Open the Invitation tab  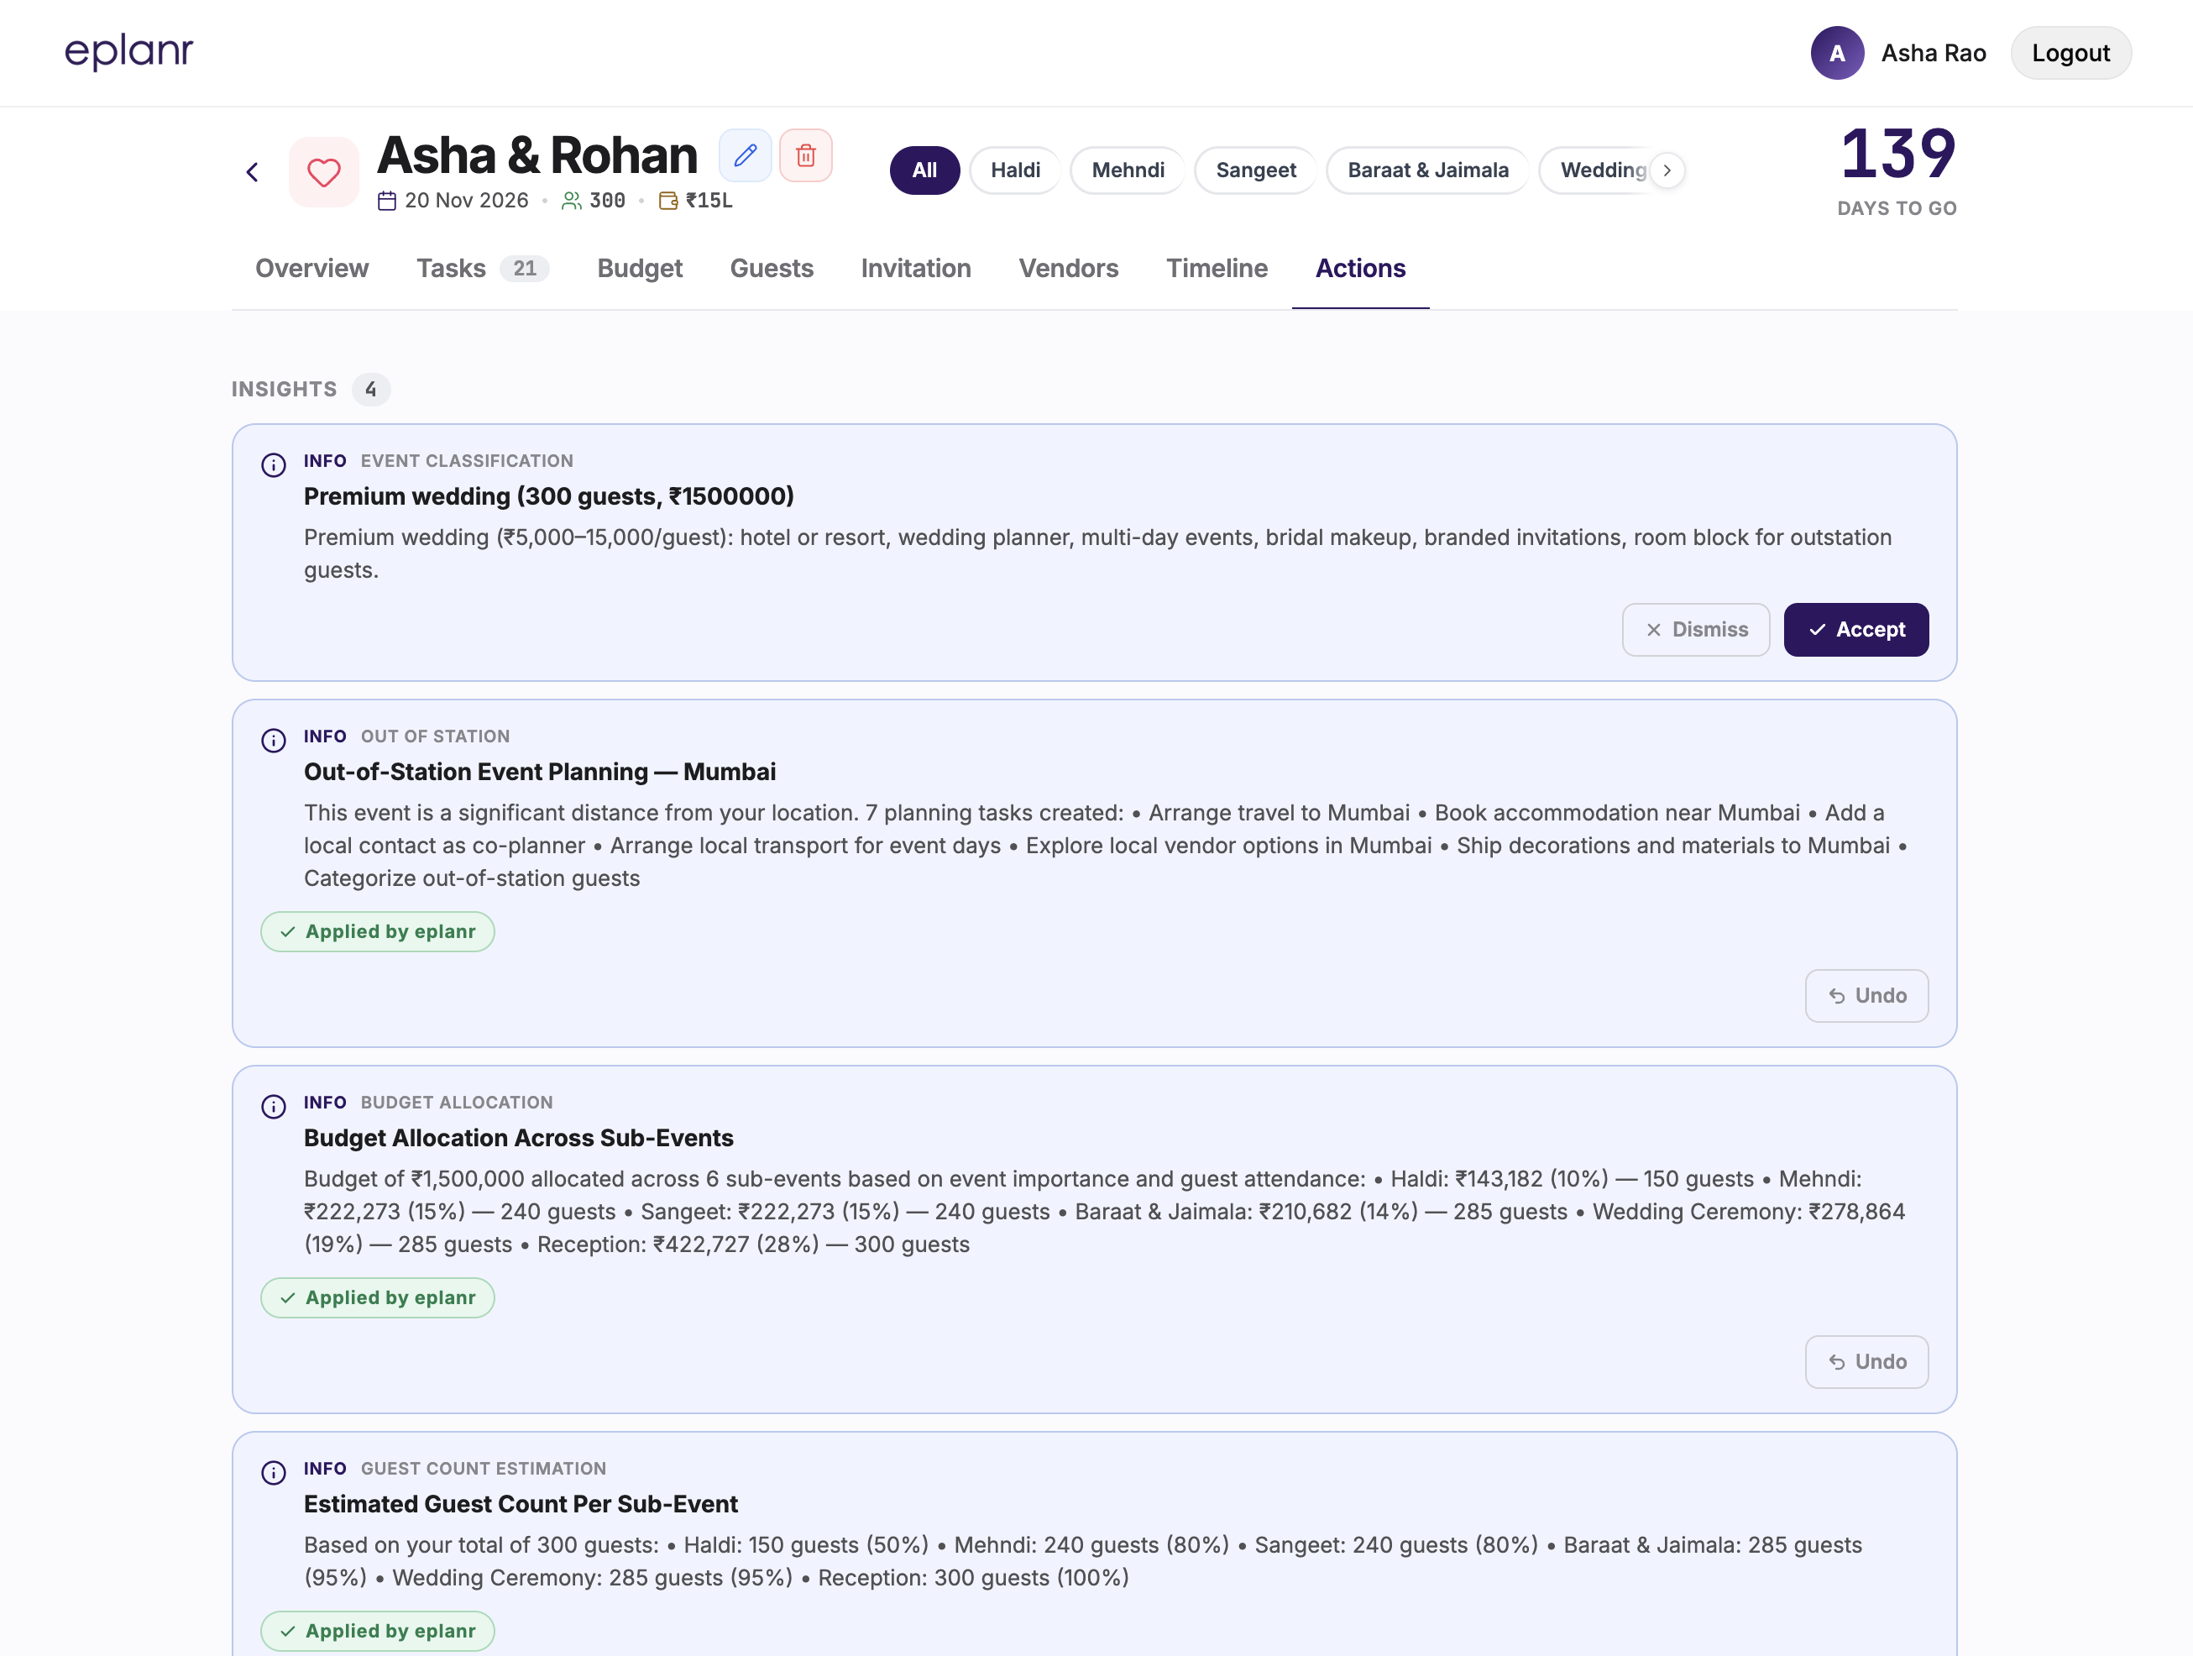916,269
